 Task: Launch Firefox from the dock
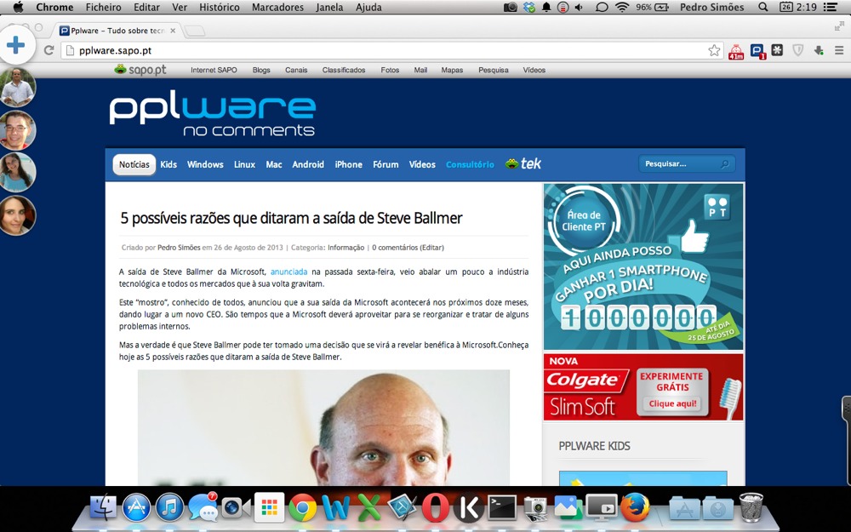point(635,507)
